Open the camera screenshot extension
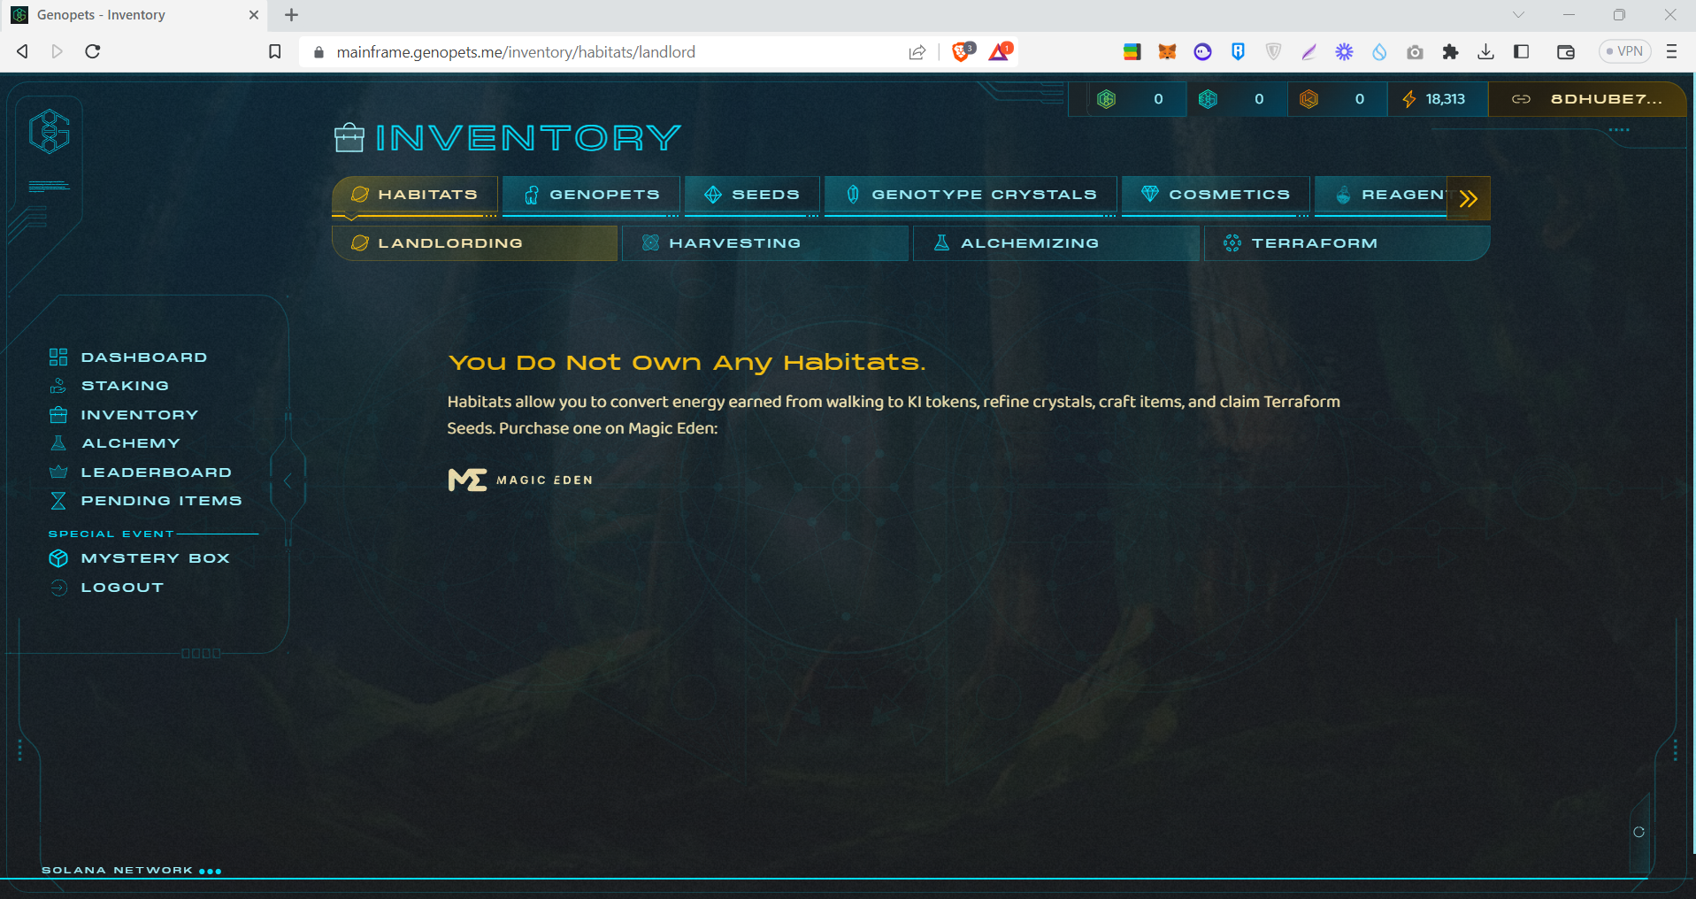The width and height of the screenshot is (1696, 899). pyautogui.click(x=1415, y=52)
